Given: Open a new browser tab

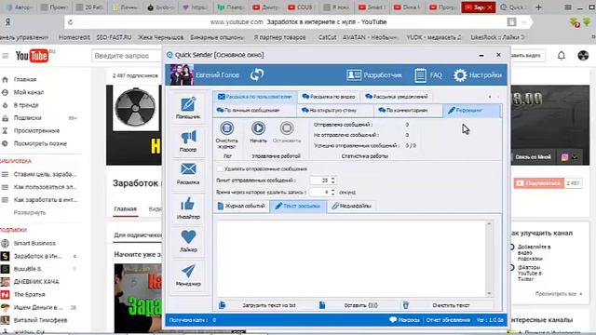Looking at the screenshot, I should click(538, 7).
